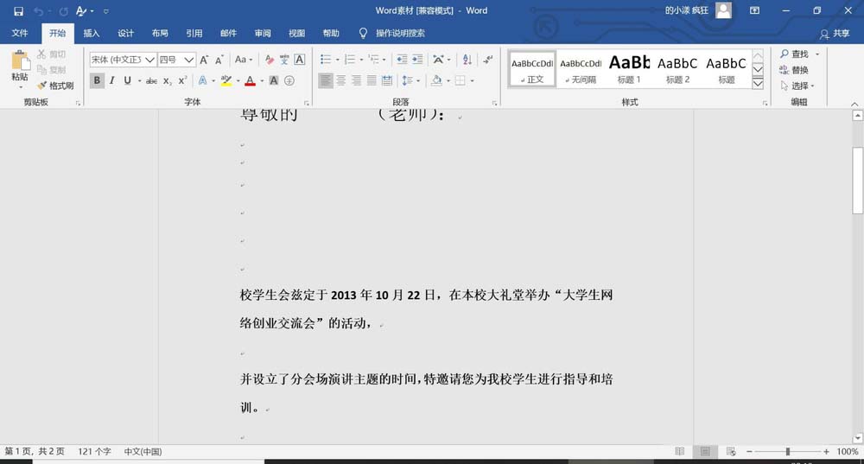Click the zoom slider in status bar
The height and width of the screenshot is (464, 864).
(787, 452)
